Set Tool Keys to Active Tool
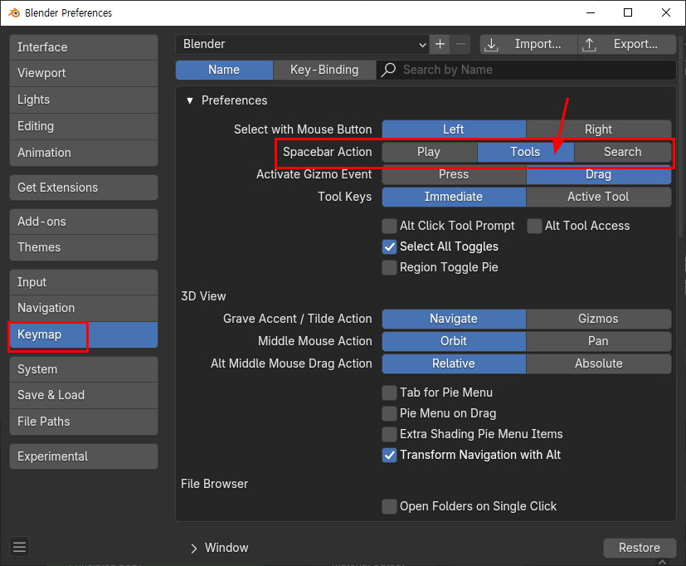This screenshot has width=686, height=566. coord(599,197)
